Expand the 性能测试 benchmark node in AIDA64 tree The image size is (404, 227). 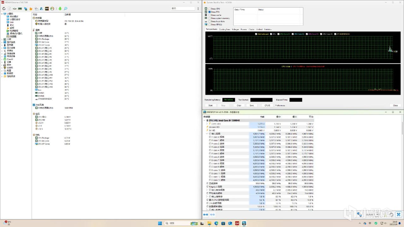pos(2,76)
